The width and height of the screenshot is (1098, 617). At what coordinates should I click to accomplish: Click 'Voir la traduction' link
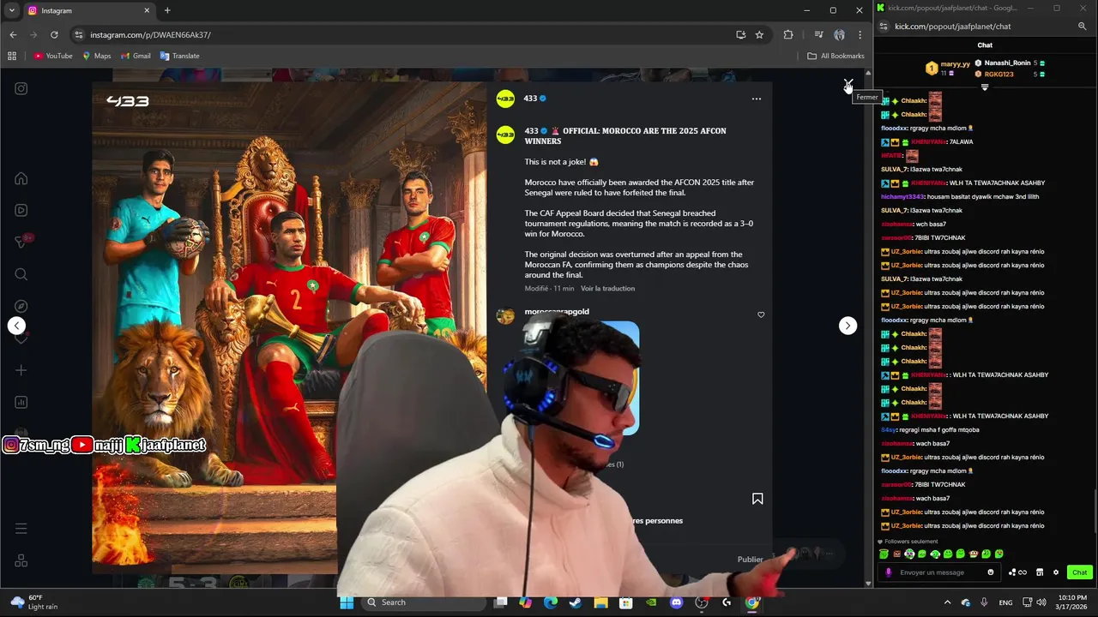click(x=607, y=289)
